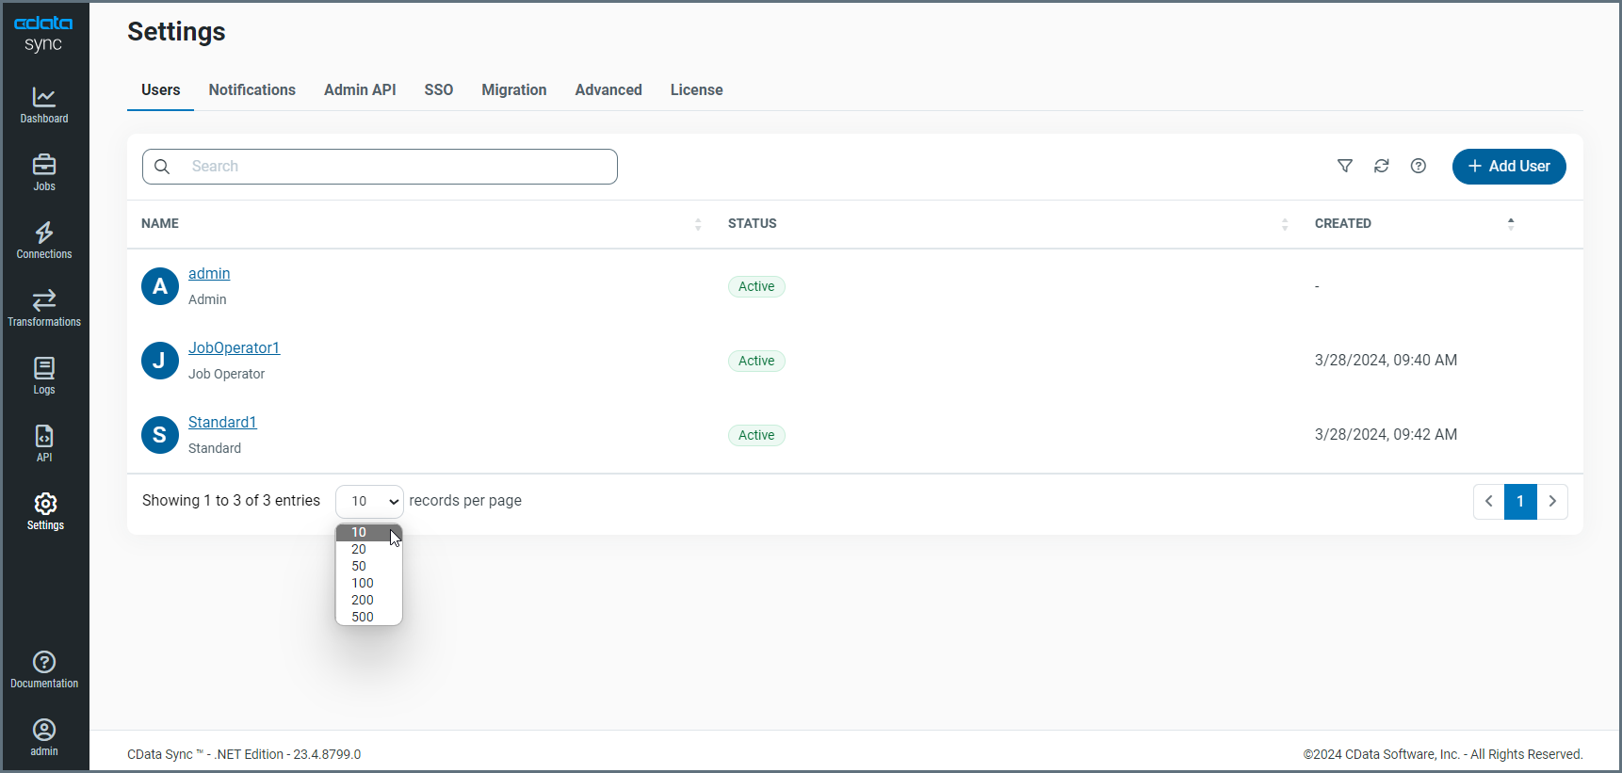Sort users by Created date
Viewport: 1622px width, 773px height.
click(1511, 224)
